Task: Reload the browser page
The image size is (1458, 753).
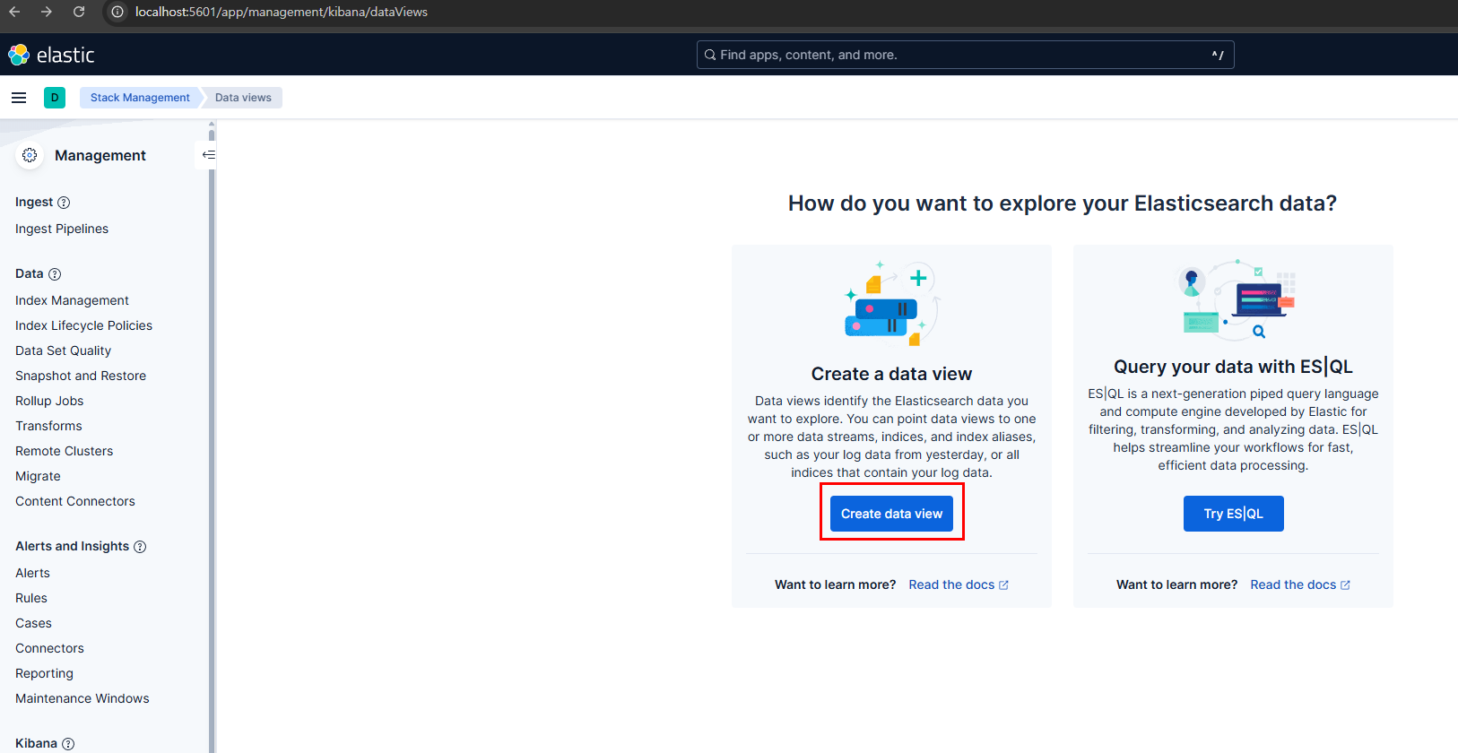Action: click(x=79, y=12)
